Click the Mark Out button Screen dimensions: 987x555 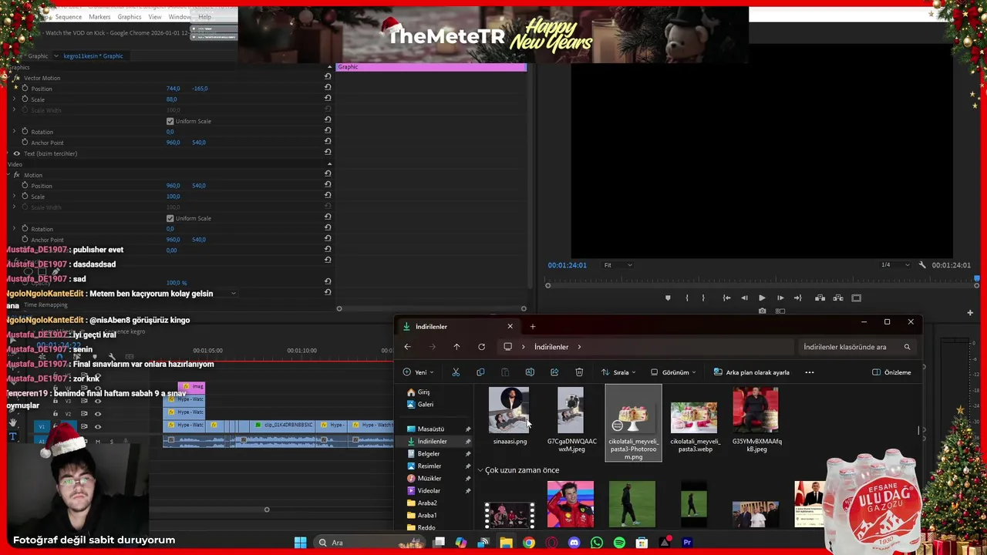pyautogui.click(x=703, y=298)
